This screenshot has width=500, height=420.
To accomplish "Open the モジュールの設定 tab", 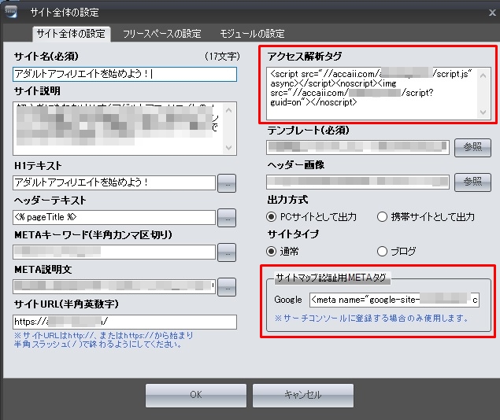I will coord(252,34).
